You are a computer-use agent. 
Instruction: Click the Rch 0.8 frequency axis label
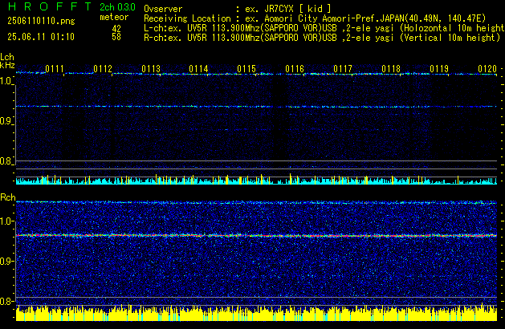click(6, 301)
